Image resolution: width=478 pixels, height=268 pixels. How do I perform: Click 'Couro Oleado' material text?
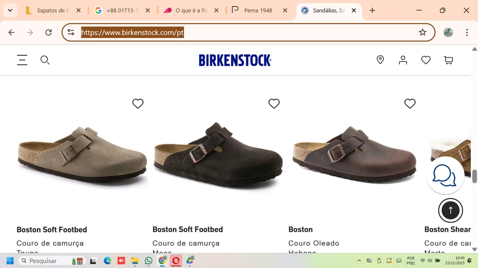point(314,243)
